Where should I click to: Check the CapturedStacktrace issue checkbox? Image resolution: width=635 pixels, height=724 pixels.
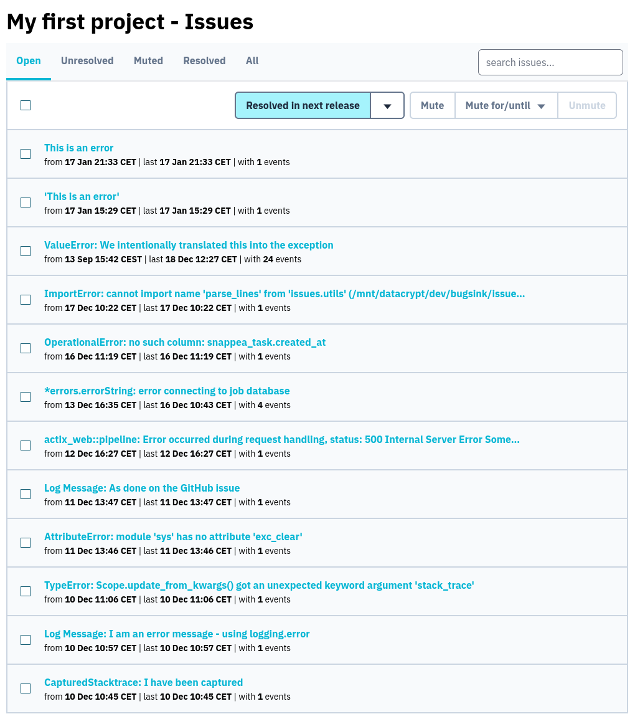(26, 688)
